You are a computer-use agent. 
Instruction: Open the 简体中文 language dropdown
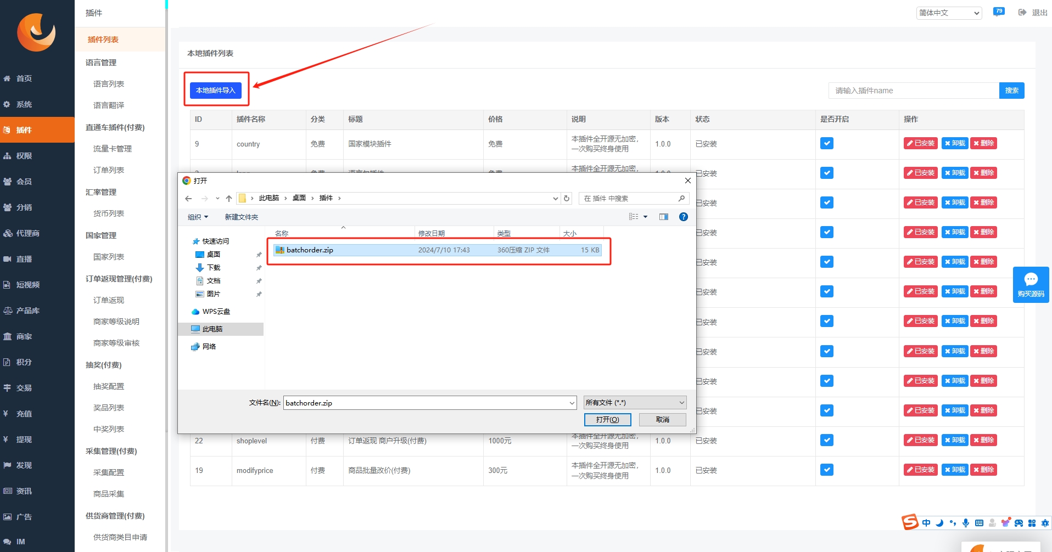tap(949, 13)
